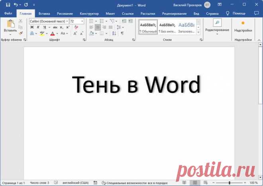Click Число слов: 3 in status bar
This screenshot has height=186, width=263.
pyautogui.click(x=39, y=183)
